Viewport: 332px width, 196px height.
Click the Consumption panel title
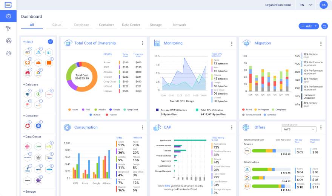[86, 127]
